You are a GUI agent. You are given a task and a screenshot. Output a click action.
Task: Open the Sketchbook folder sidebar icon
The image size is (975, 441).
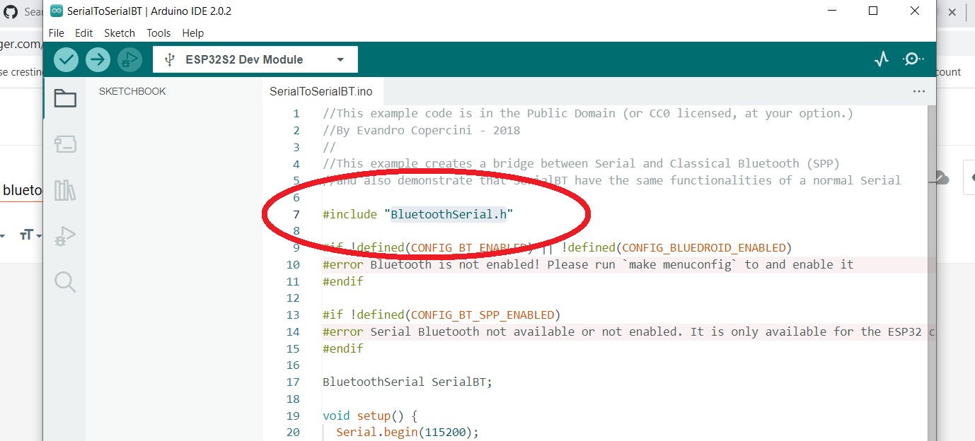pyautogui.click(x=65, y=98)
